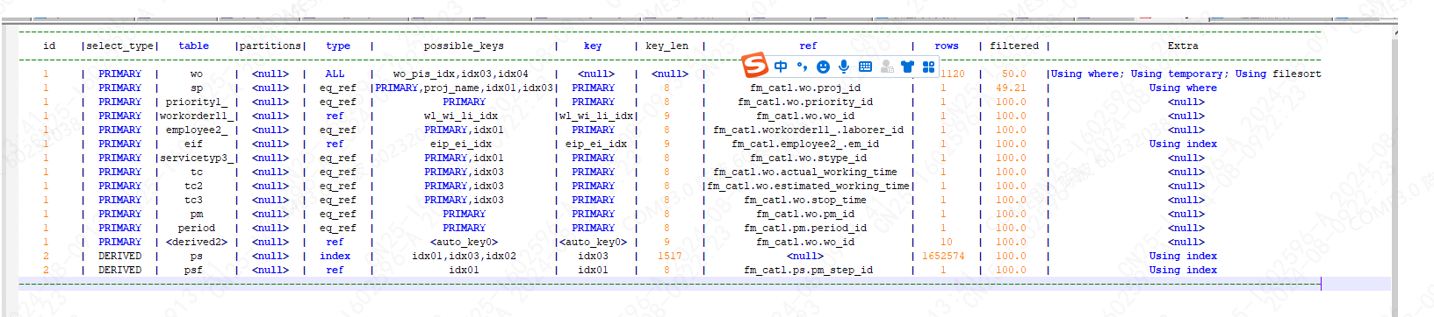Click possible keys 'PRIMARY,proj_name,idx01,idx03'
Viewport: 1434px width, 317px height.
465,88
